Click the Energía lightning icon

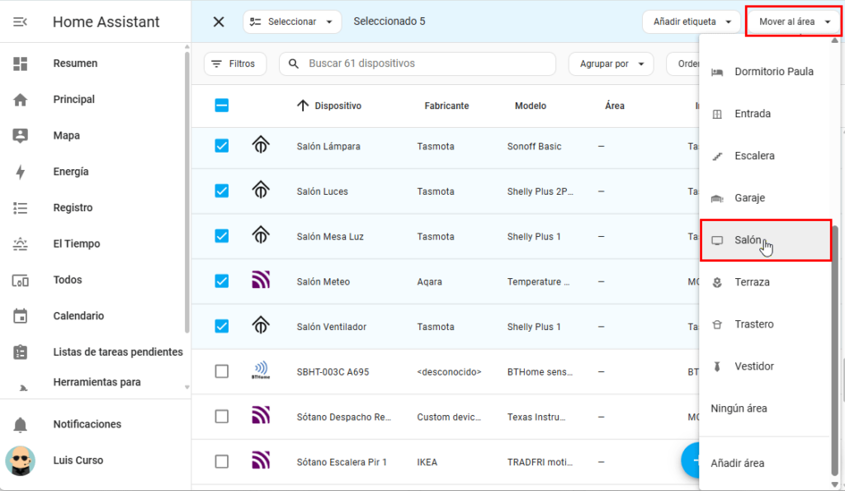21,172
